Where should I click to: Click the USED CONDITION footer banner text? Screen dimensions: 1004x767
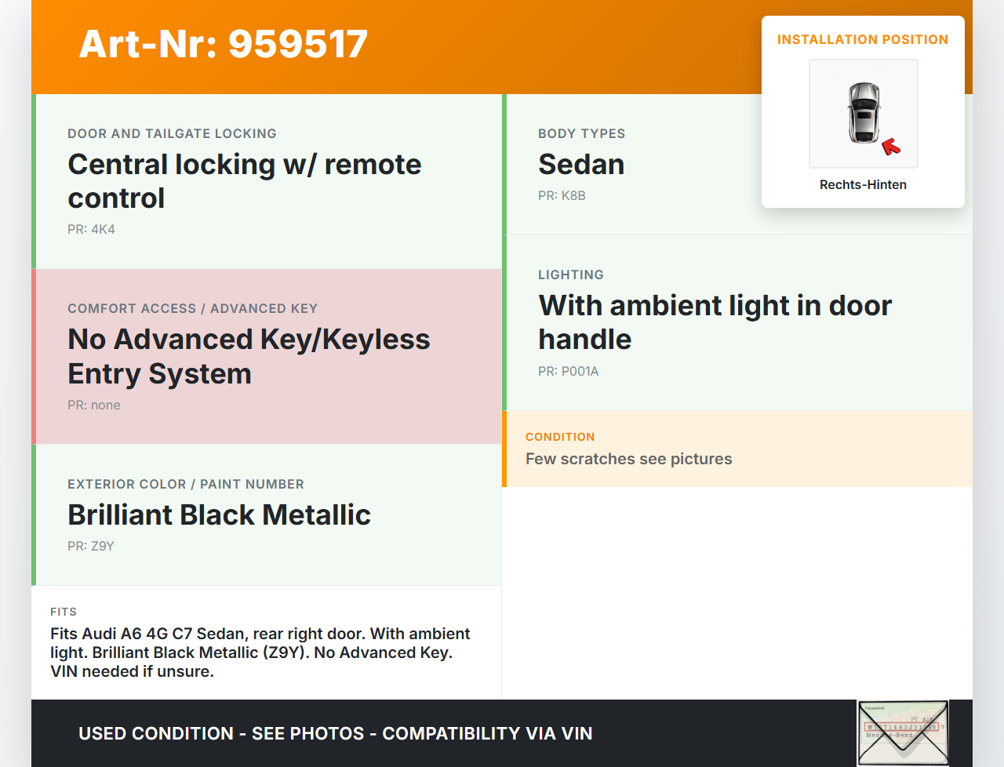tap(335, 733)
